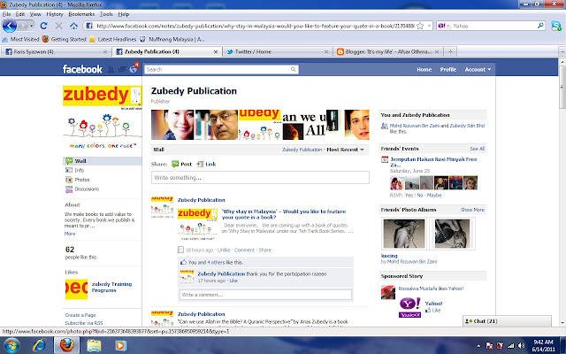Viewport: 566px width, 354px height.
Task: Expand Most Recent wall filter
Action: 345,150
